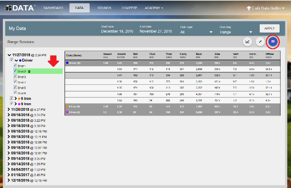291x188 pixels.
Task: Edit the End Date field November 27, 2018
Action: click(156, 31)
